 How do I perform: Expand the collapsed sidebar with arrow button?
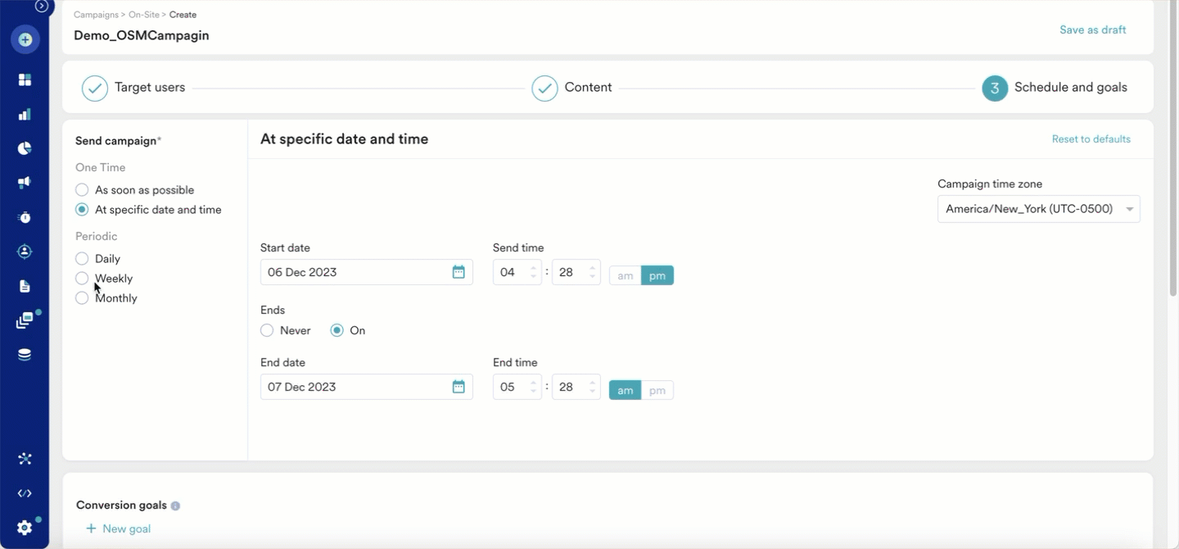click(x=41, y=7)
